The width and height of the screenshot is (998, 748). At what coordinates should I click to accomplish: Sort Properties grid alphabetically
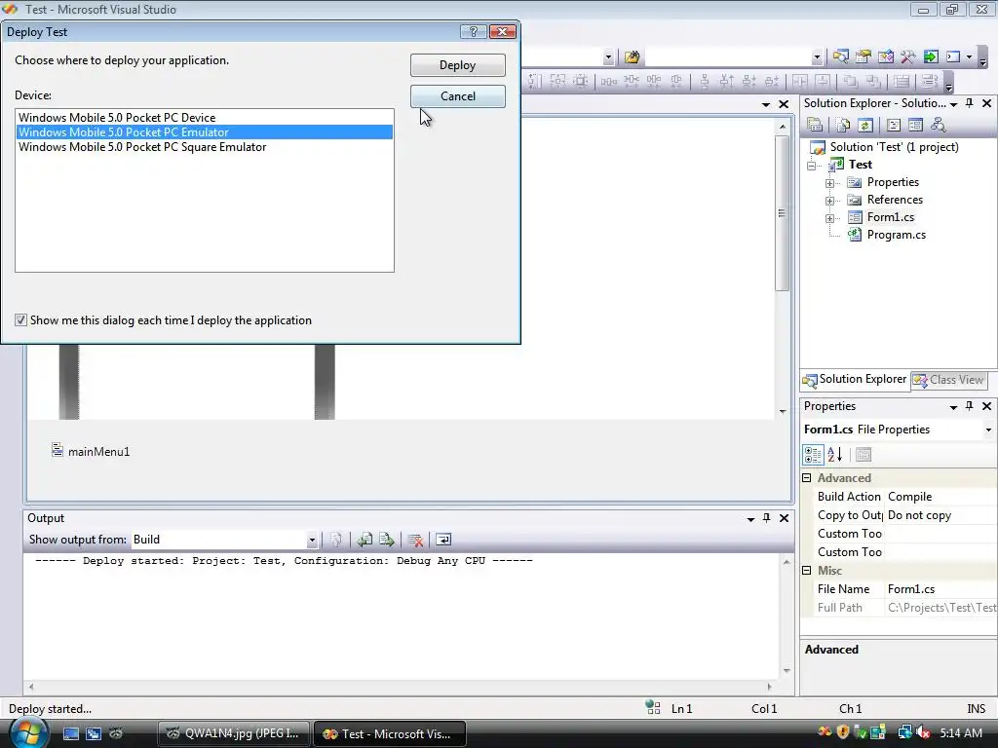click(835, 454)
